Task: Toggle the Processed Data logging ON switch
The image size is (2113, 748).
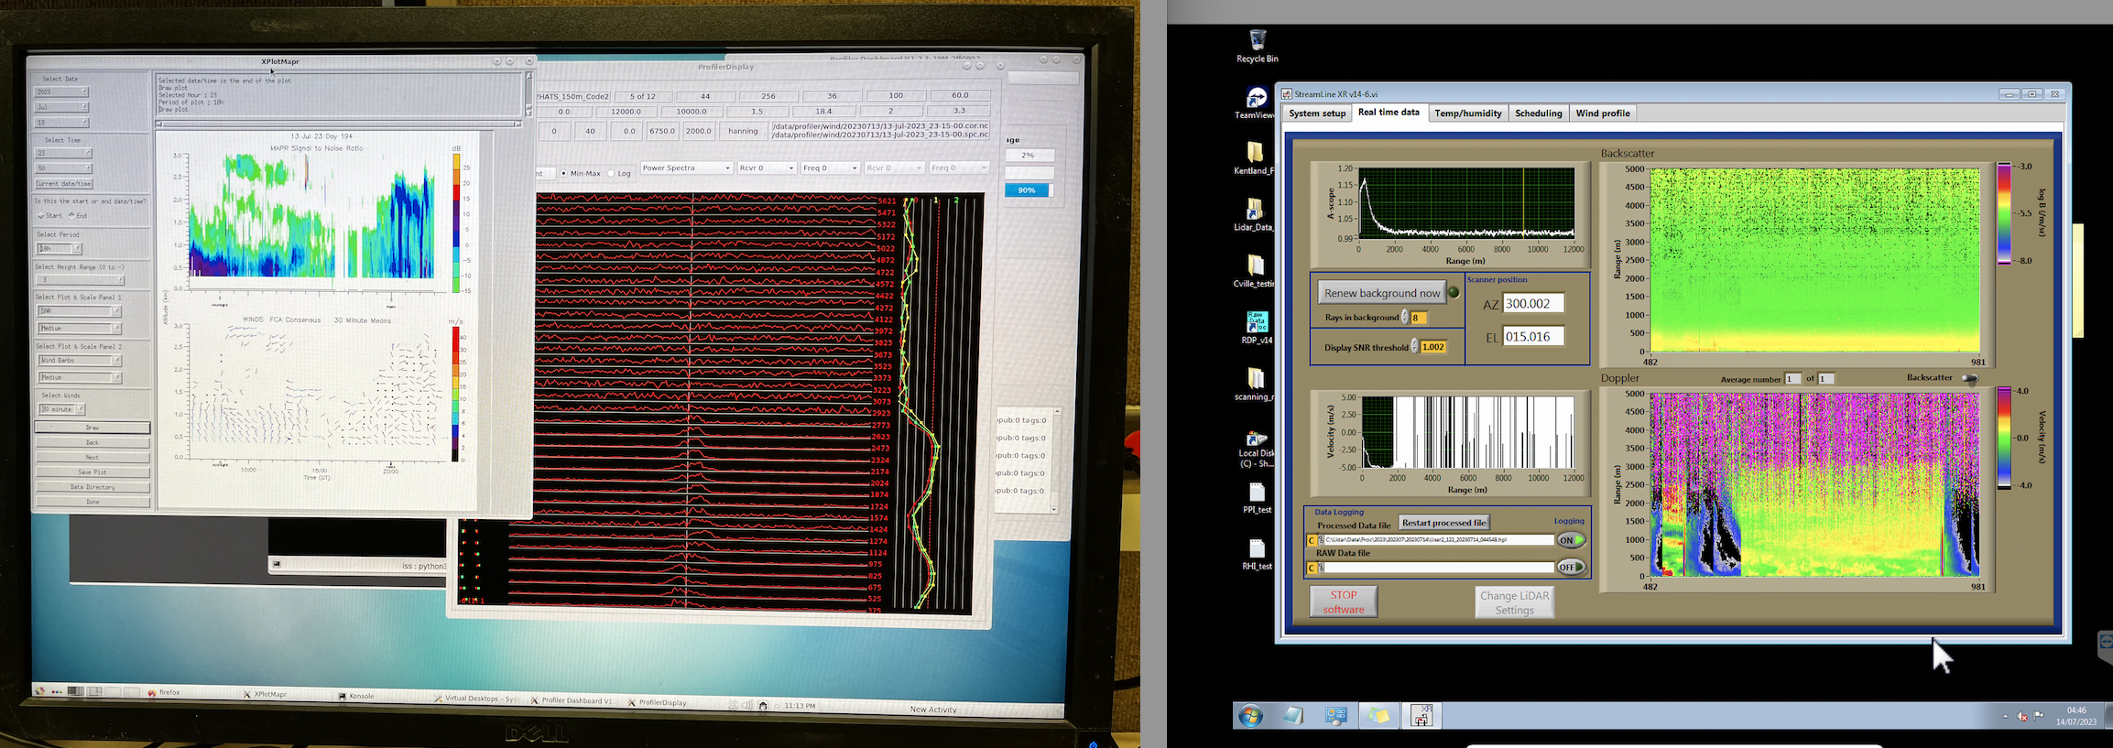Action: [x=1570, y=540]
